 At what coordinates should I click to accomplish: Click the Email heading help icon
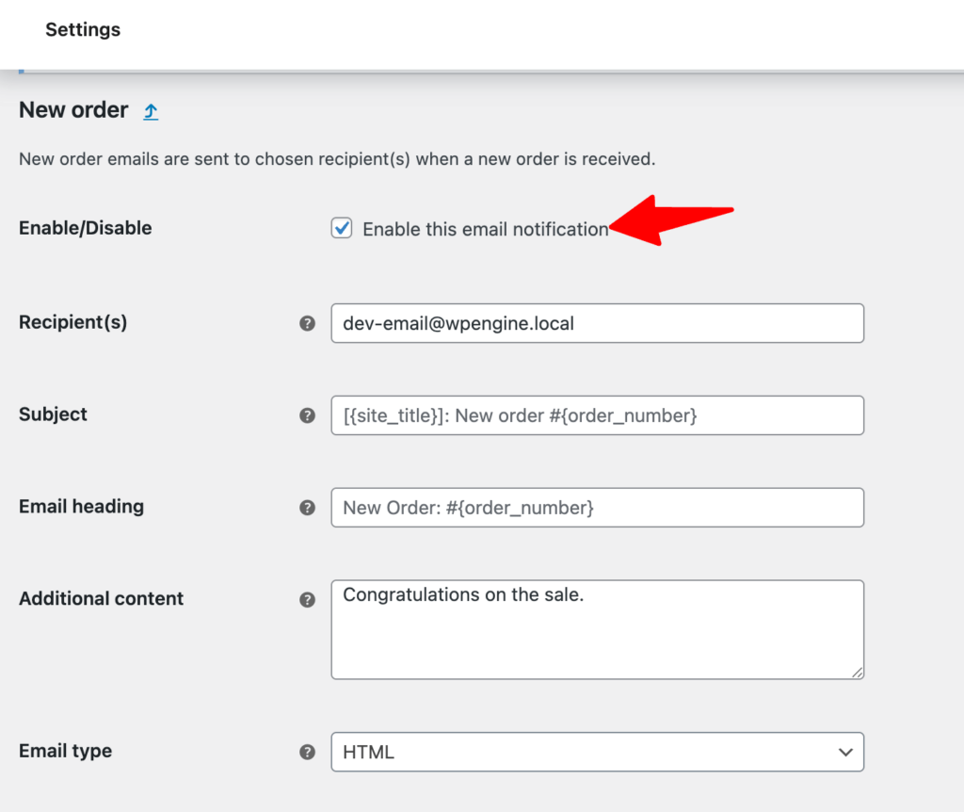(x=307, y=507)
